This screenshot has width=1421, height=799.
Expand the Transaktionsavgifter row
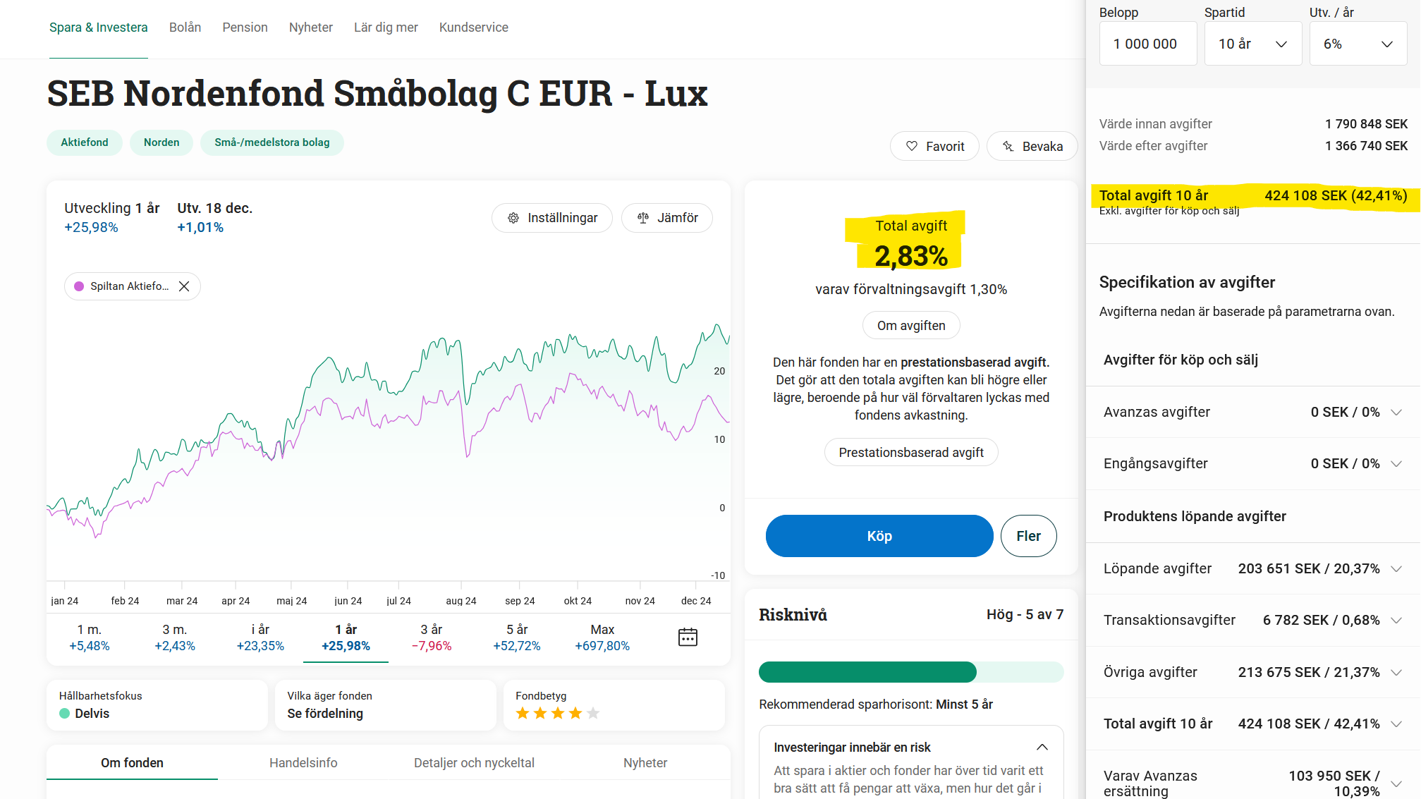(x=1396, y=621)
